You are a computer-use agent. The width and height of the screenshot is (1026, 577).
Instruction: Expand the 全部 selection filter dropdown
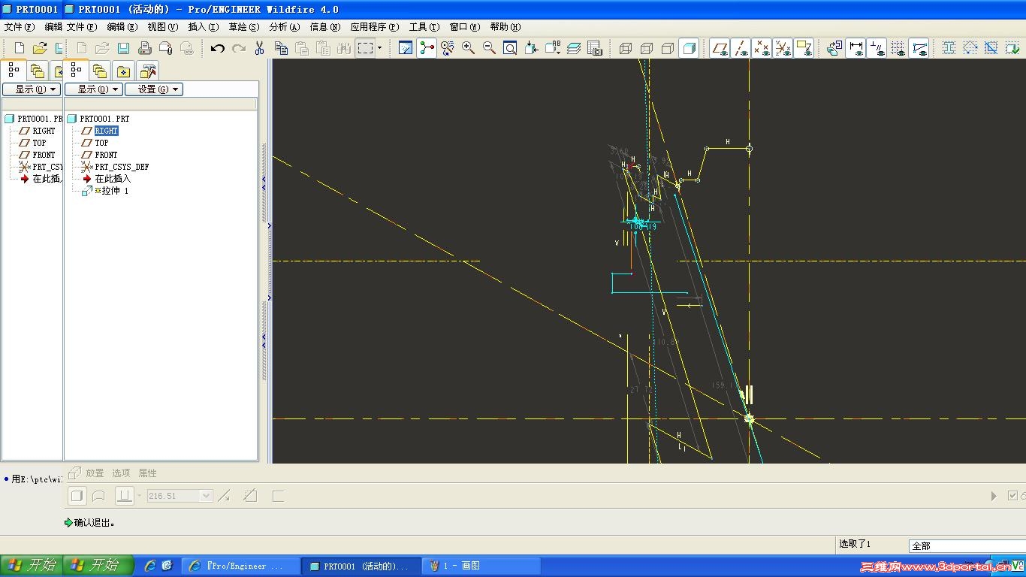pos(967,546)
